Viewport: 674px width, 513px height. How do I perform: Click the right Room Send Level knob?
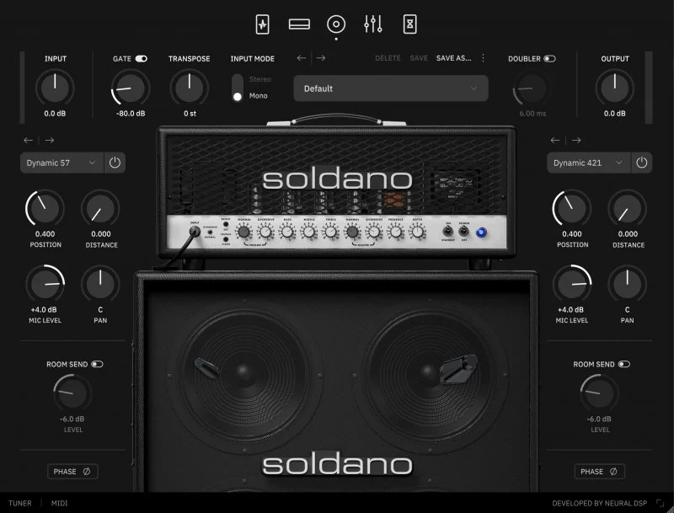point(599,393)
